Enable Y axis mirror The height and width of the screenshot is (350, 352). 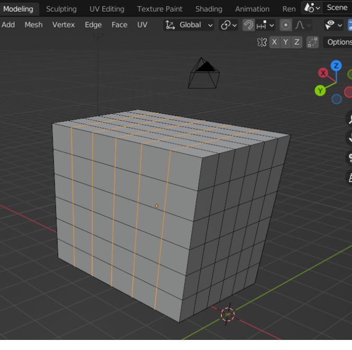(x=285, y=42)
